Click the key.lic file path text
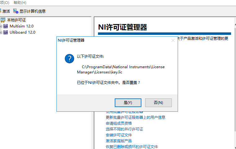Image resolution: width=236 pixels, height=149 pixels. coord(121,69)
